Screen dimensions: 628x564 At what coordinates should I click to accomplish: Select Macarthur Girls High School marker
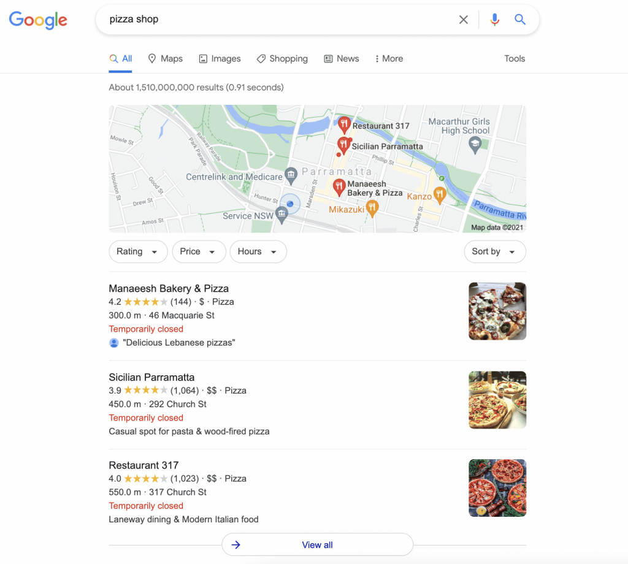pyautogui.click(x=475, y=145)
